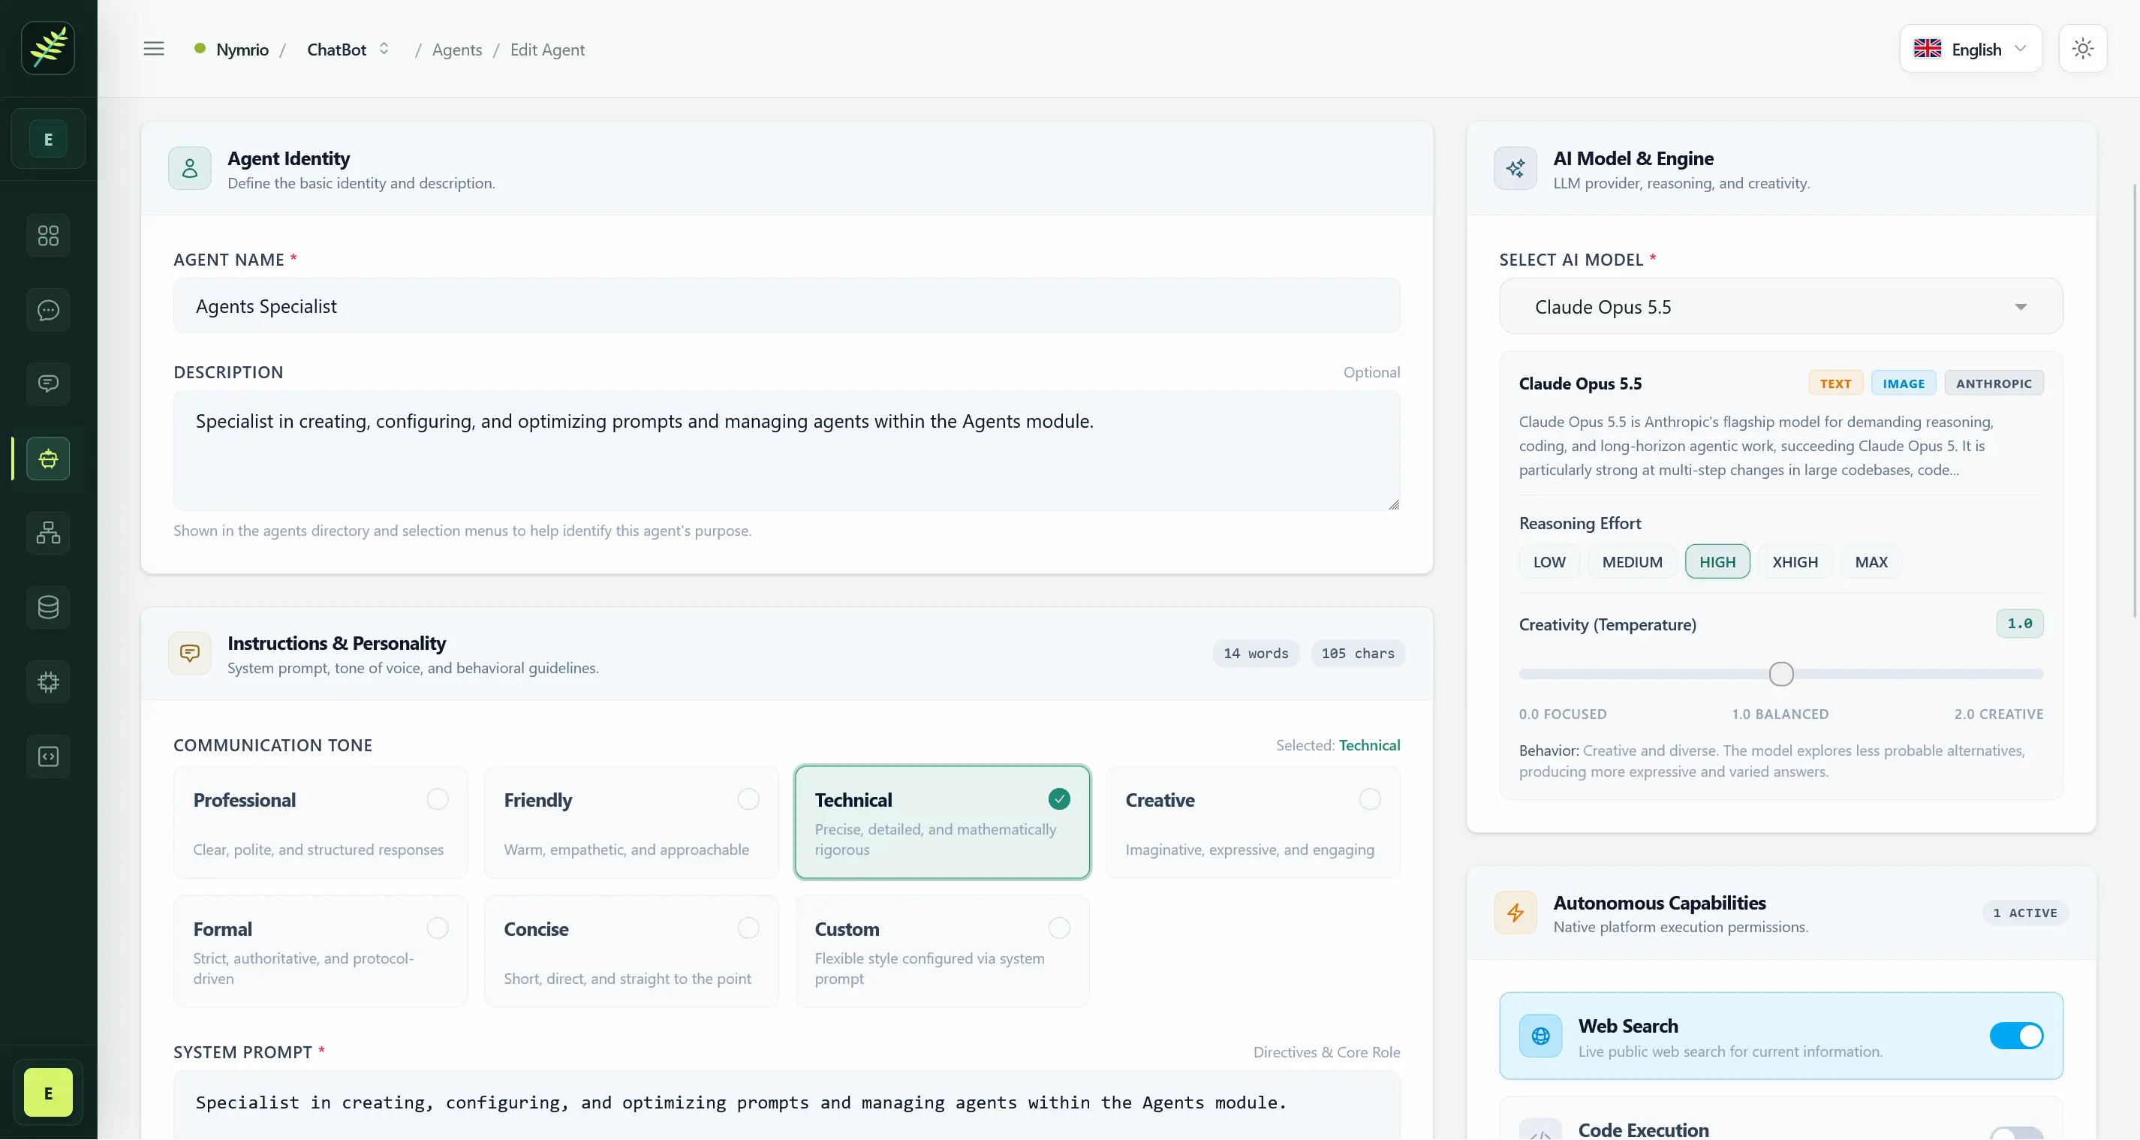2140x1140 pixels.
Task: Click the Instructions & Personality message icon
Action: click(189, 653)
